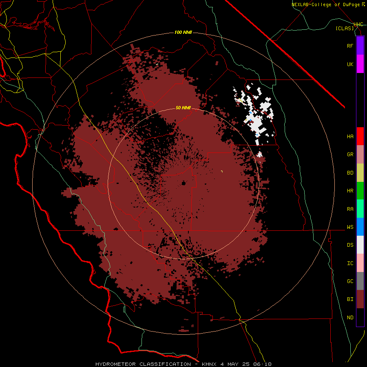Screen dimensions: 367x367
Task: Click the BI dark red swatch
Action: 360,299
